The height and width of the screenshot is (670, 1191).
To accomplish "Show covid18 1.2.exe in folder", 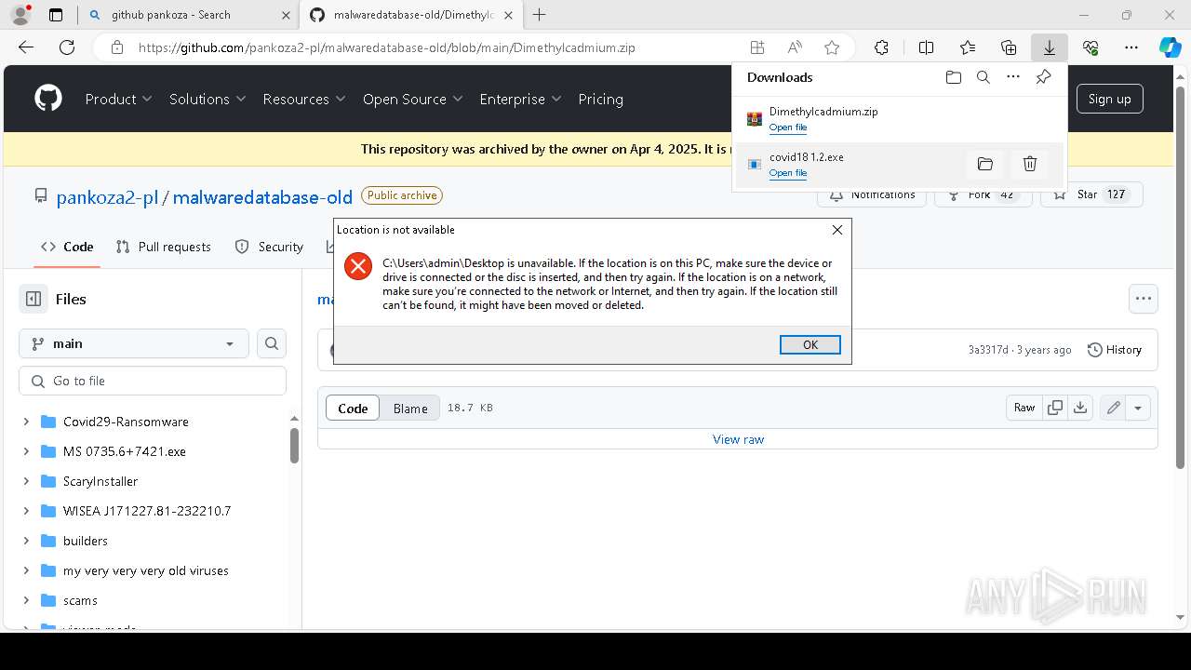I will pyautogui.click(x=984, y=164).
